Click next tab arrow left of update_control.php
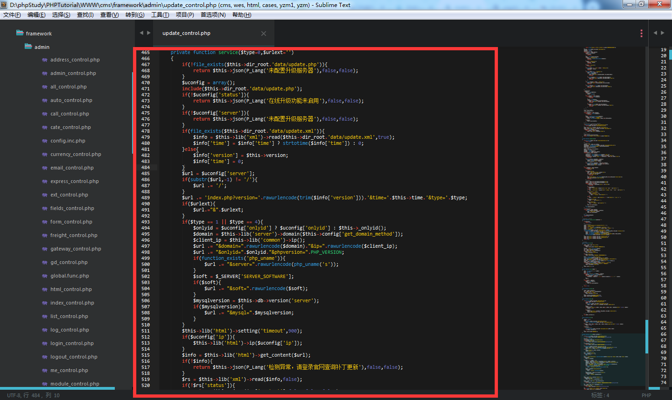 tap(149, 33)
